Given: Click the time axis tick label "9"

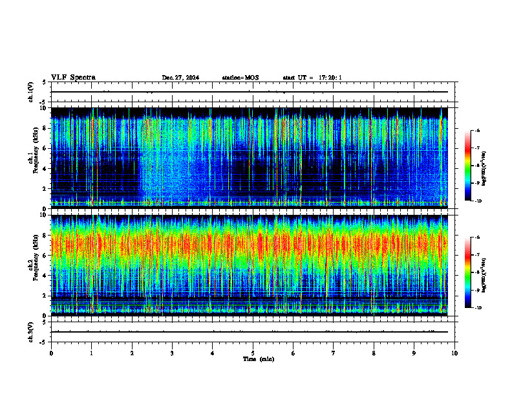Looking at the screenshot, I should click(414, 353).
